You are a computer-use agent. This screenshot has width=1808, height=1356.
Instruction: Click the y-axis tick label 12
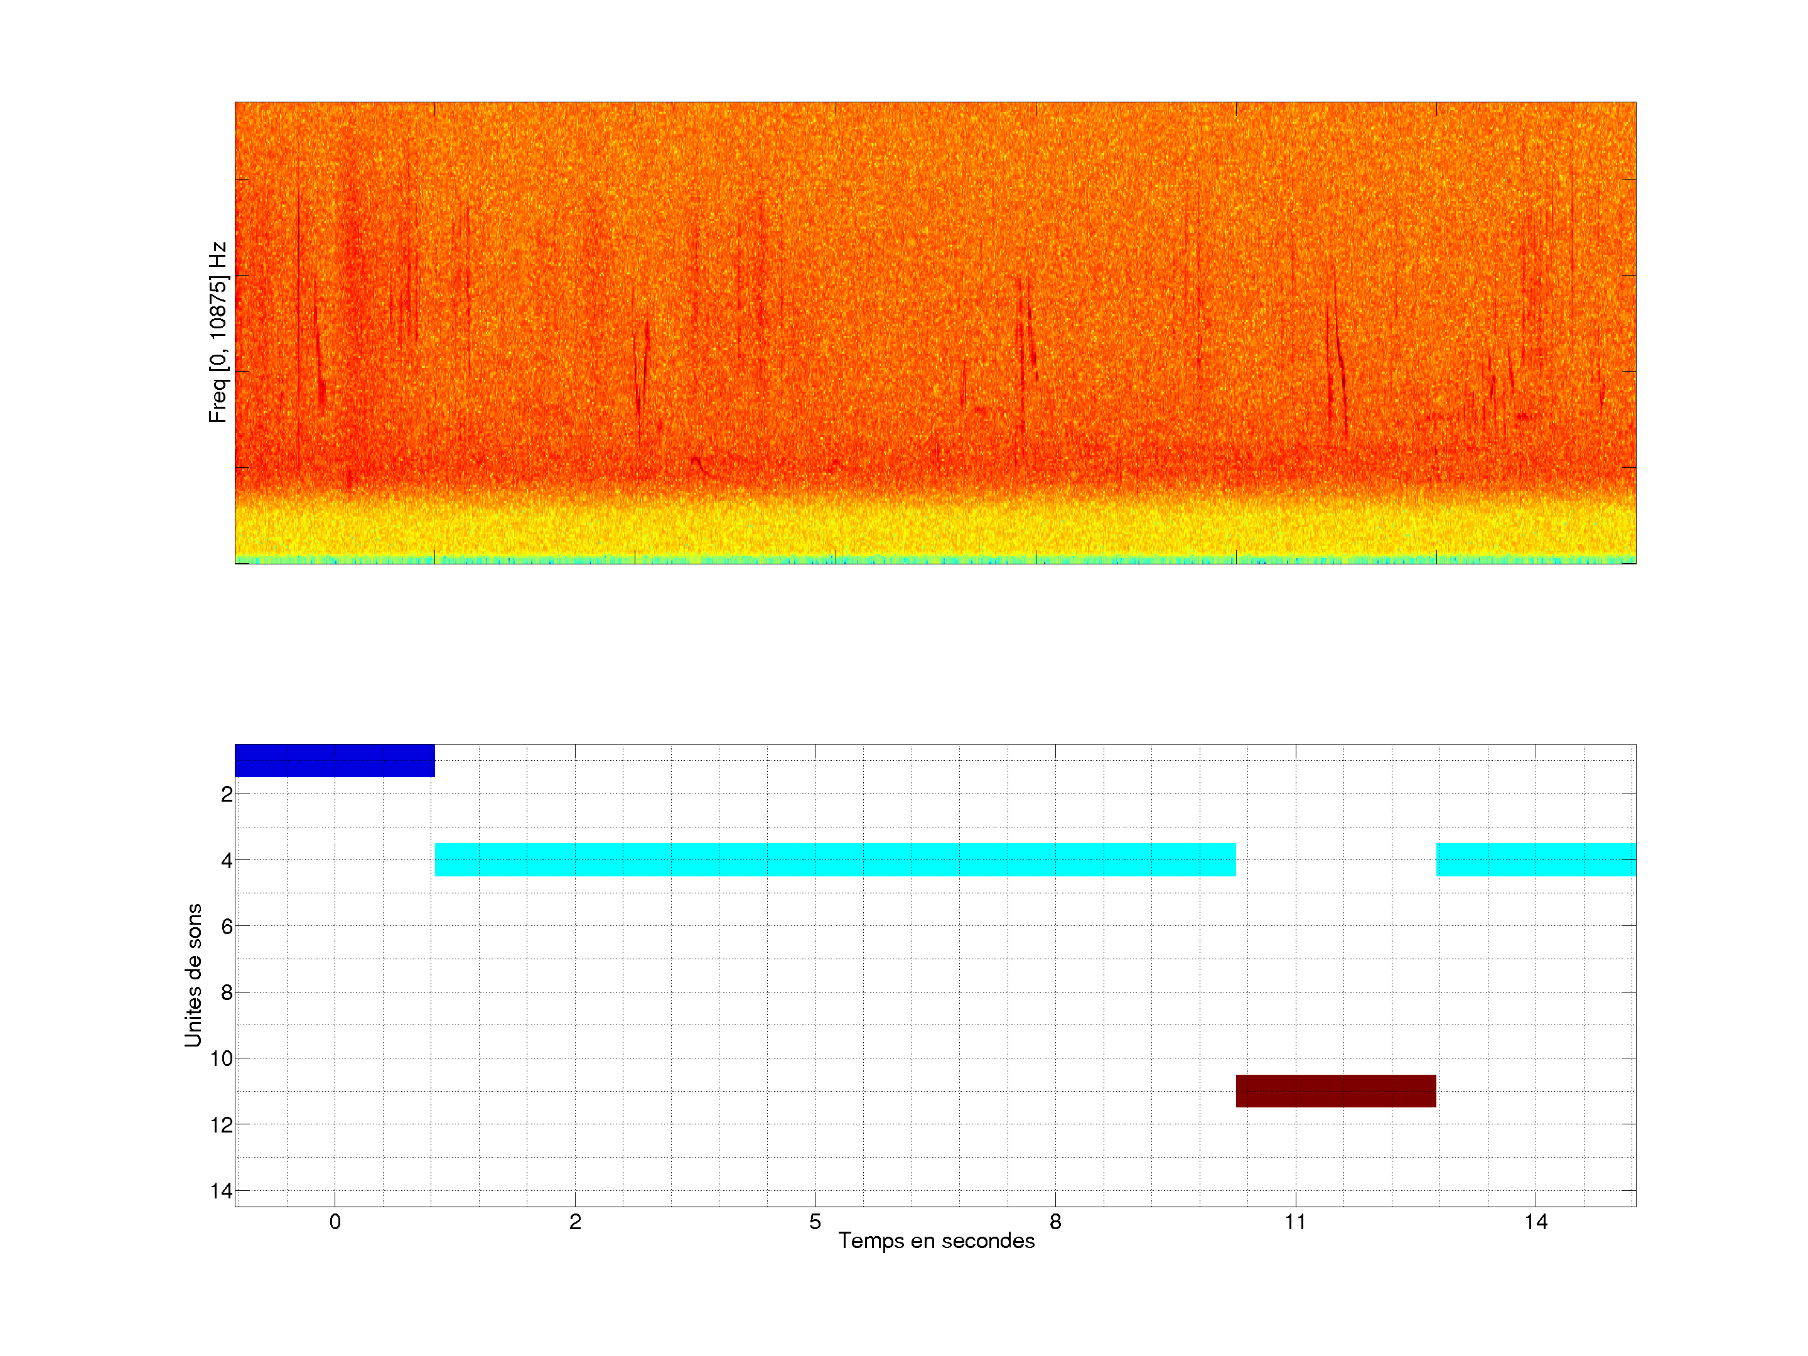coord(221,1125)
